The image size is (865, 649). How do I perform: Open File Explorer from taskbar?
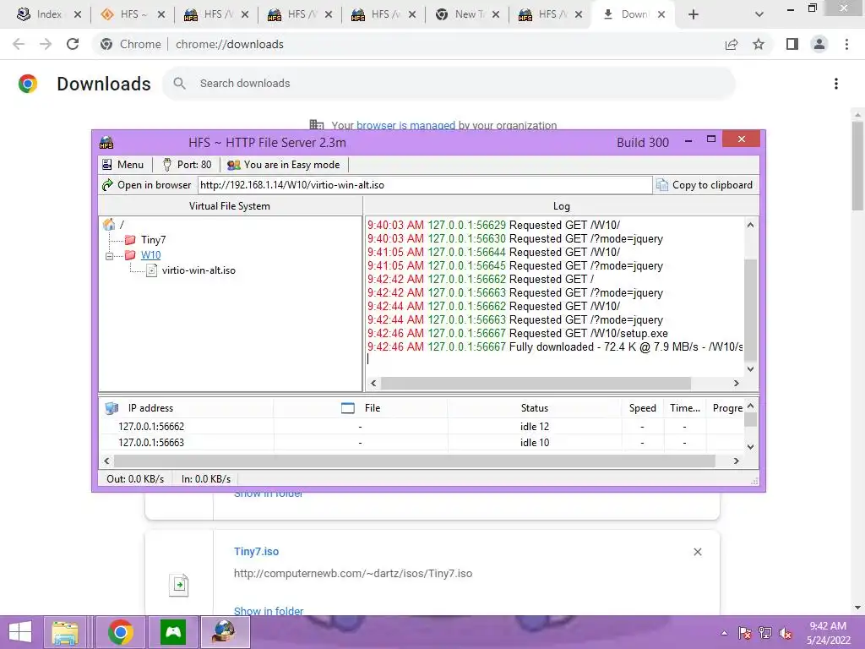pos(65,632)
